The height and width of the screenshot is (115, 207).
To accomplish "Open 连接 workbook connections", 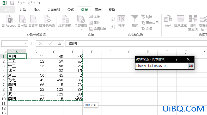I will [x=94, y=17].
